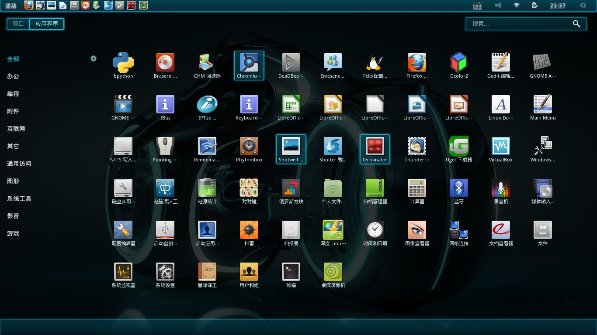Open 蓝牙 Bluetooth settings
This screenshot has width=597, height=335.
[459, 191]
